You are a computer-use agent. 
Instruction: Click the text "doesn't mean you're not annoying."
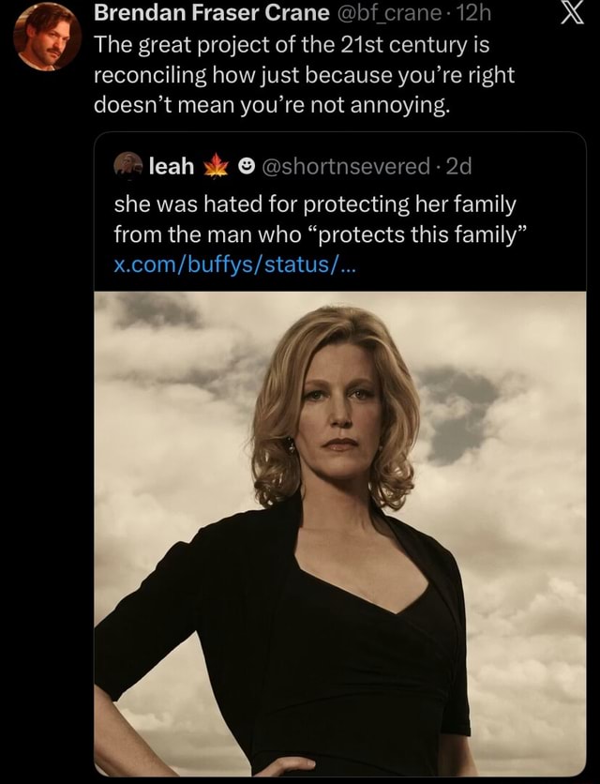tap(272, 104)
